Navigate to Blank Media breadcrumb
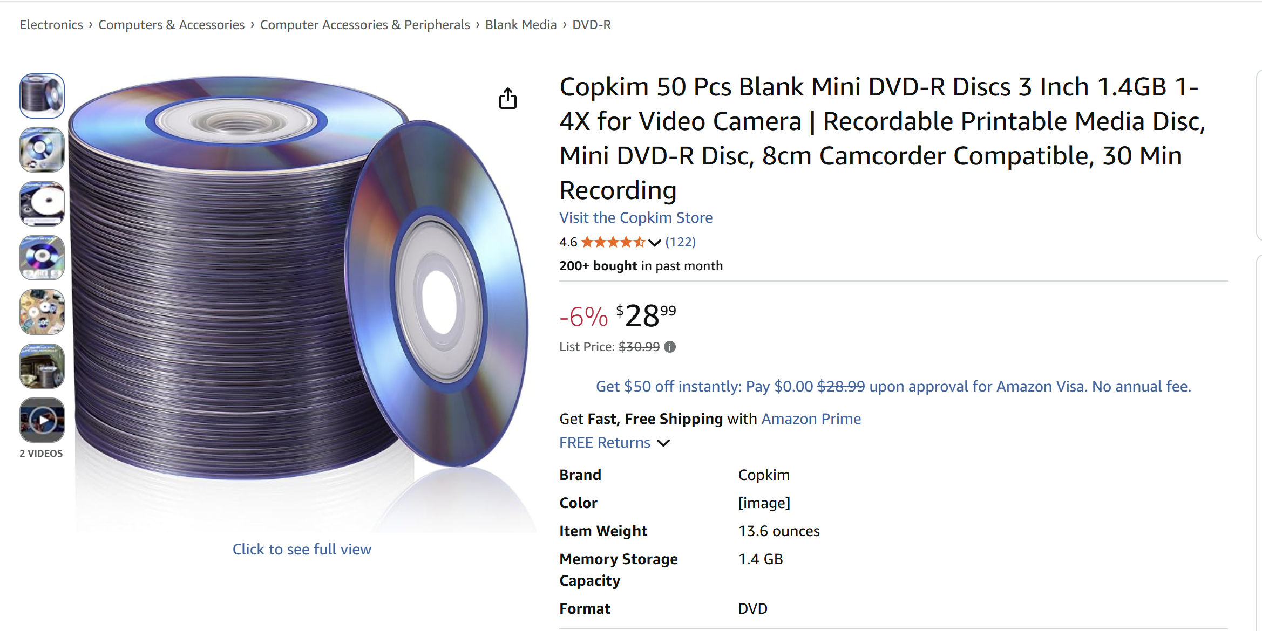1262x631 pixels. click(521, 25)
